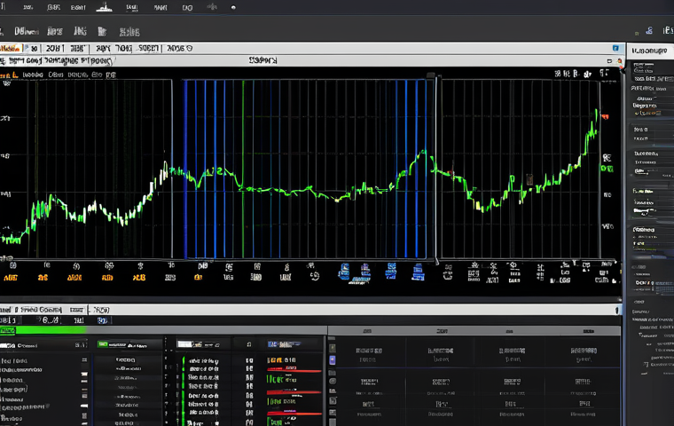Viewport: 674px width, 426px height.
Task: Select the orange highlighted tab in the chart tab strip
Action: click(10, 48)
